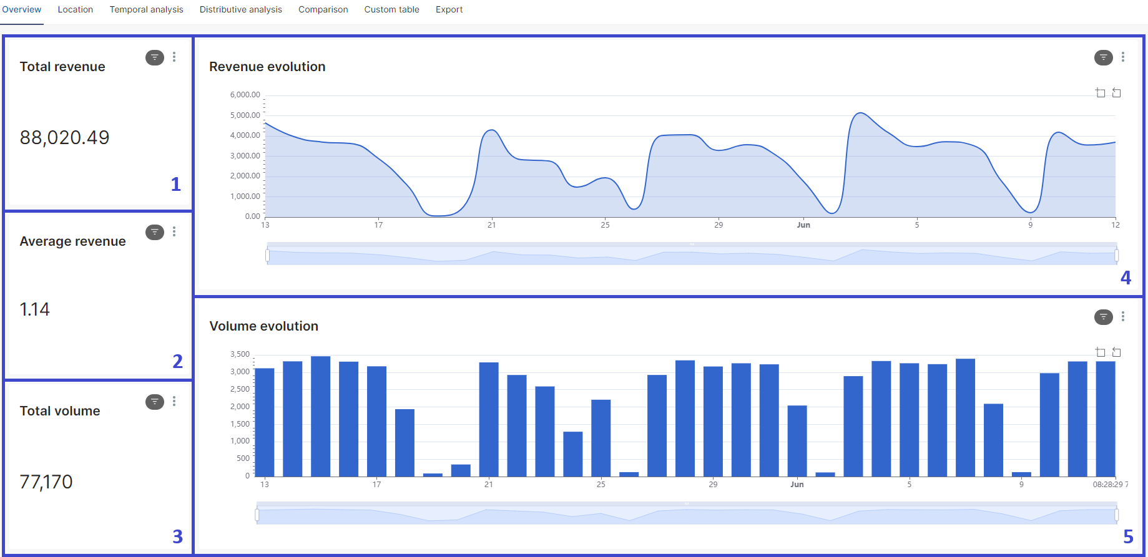Click the 3,500 y-axis label on Volume chart
The width and height of the screenshot is (1148, 557).
point(240,354)
